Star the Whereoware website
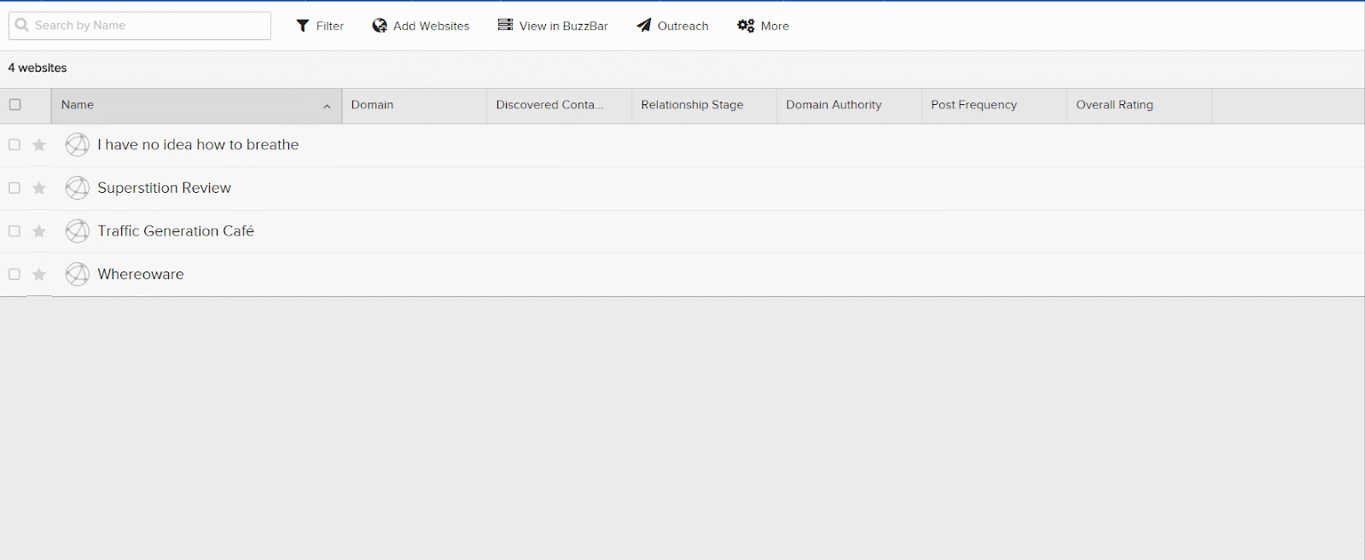 tap(39, 275)
